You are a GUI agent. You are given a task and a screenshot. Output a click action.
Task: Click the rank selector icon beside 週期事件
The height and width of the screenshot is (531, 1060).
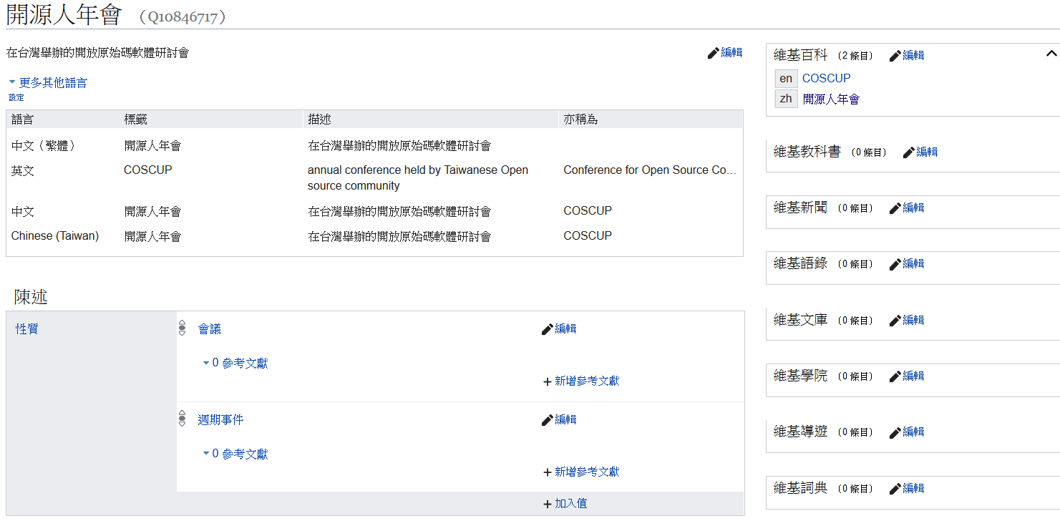tap(182, 419)
